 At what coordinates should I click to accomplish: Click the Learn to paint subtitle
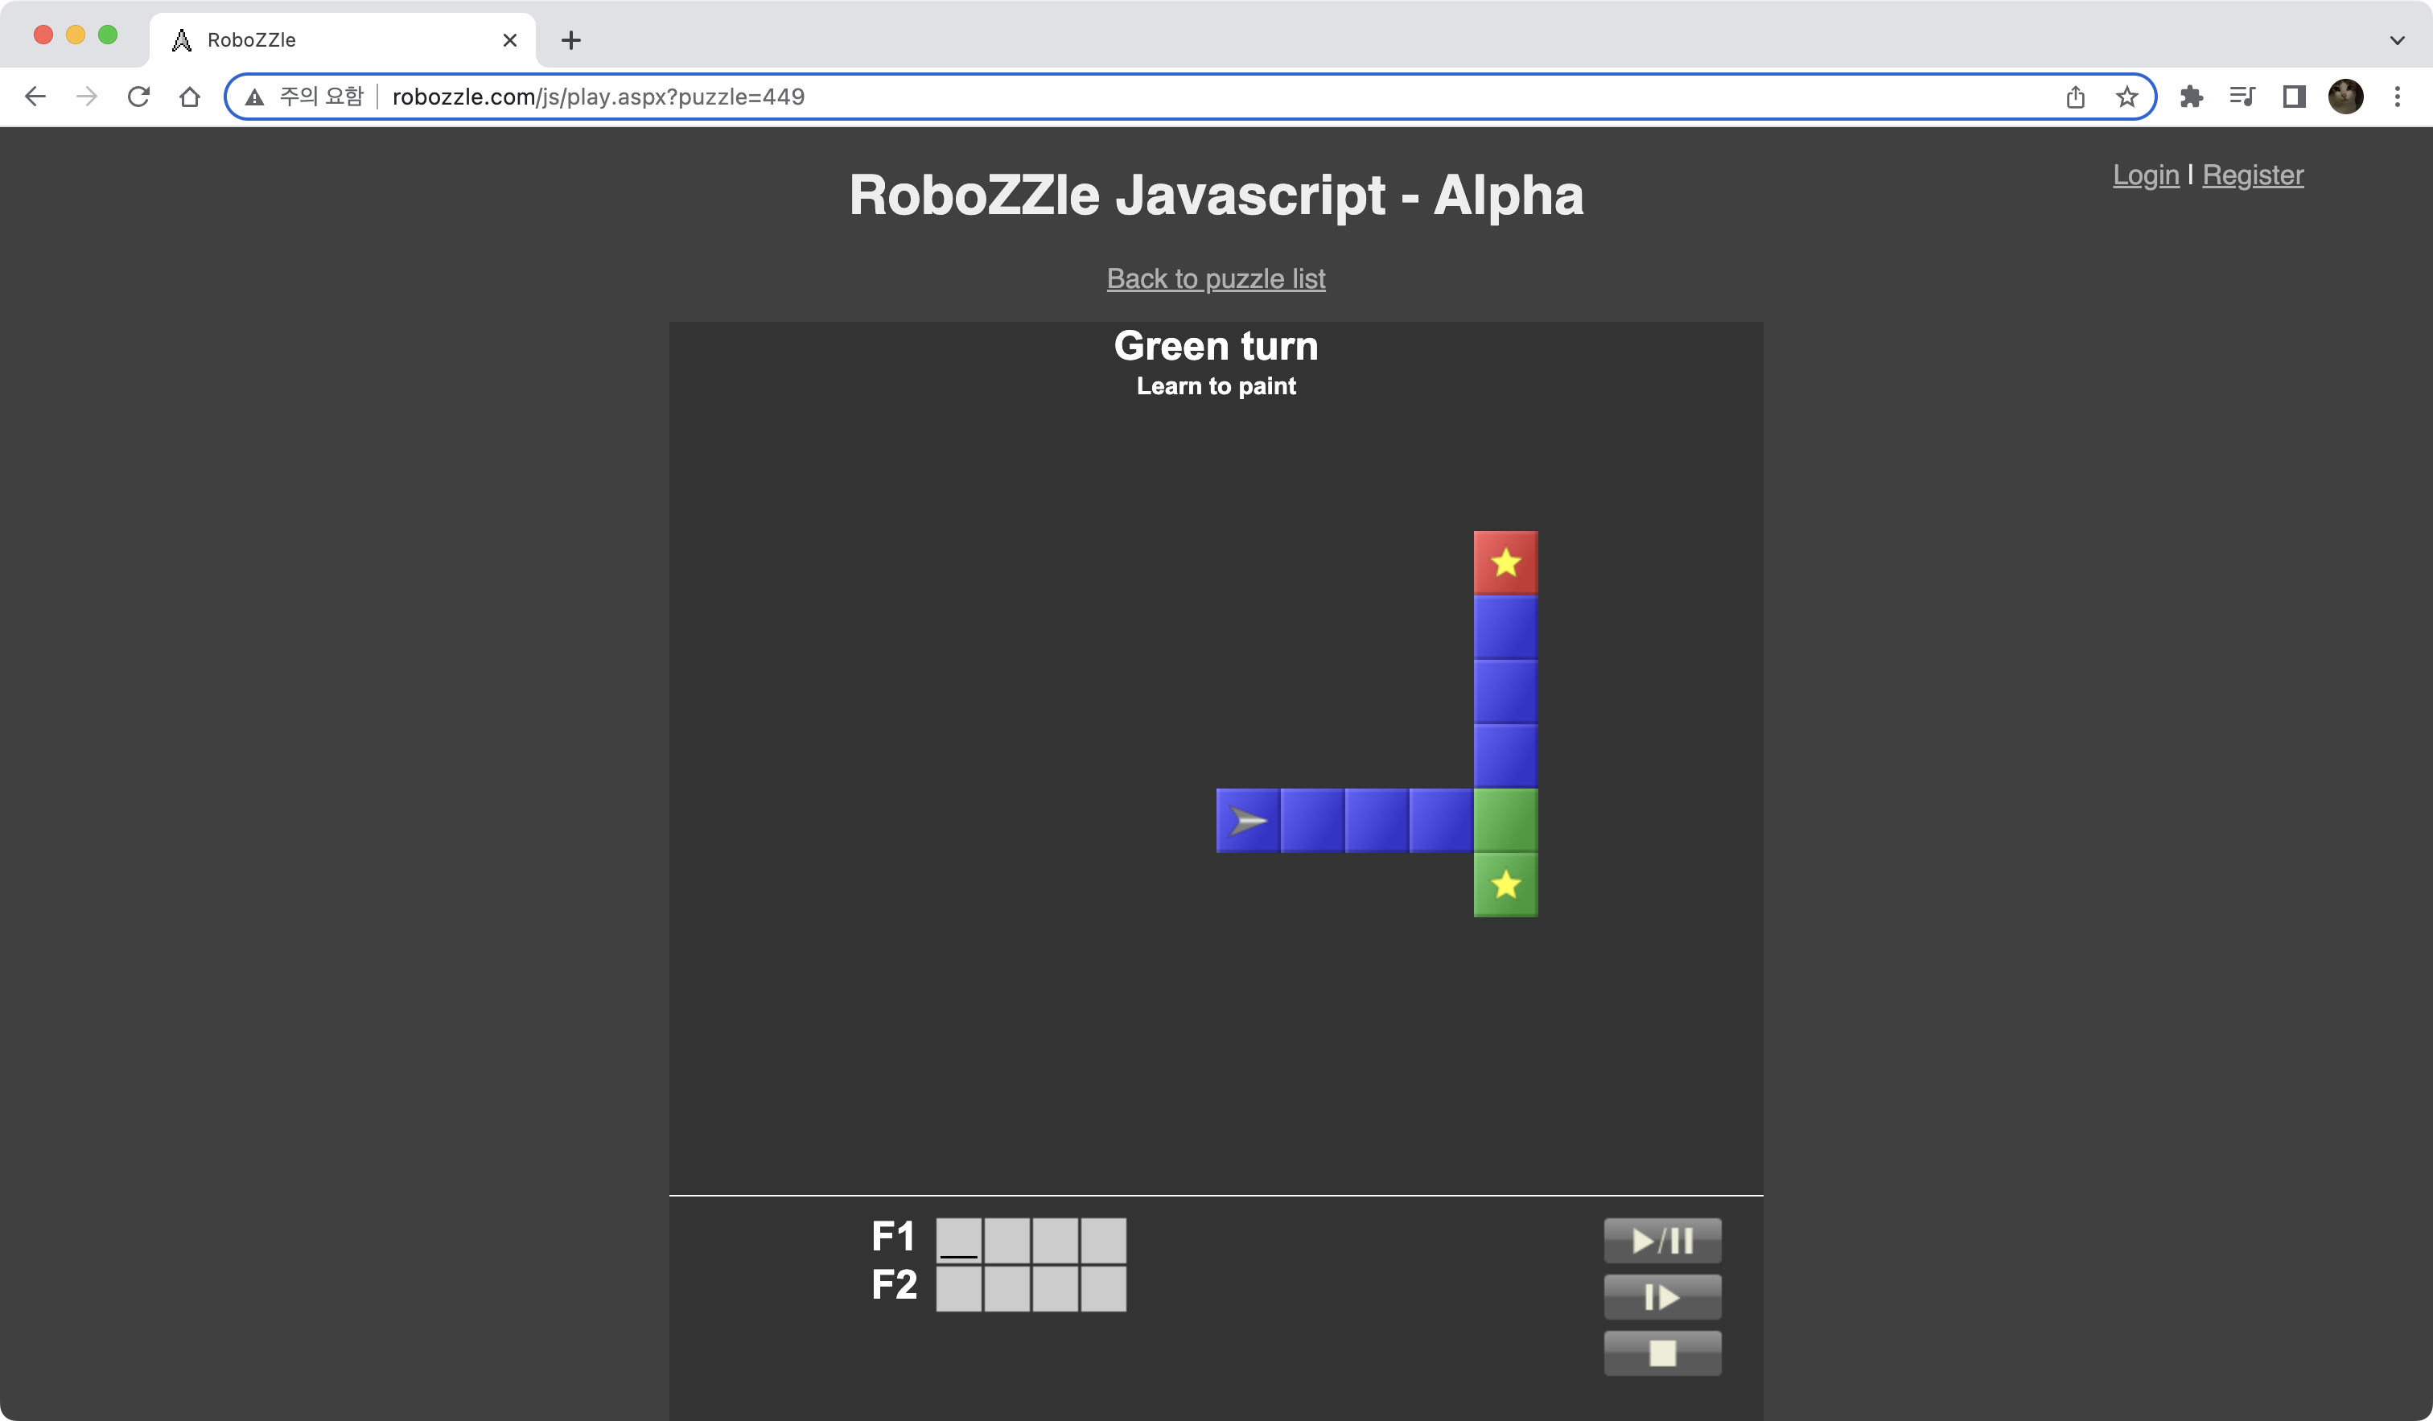point(1216,386)
